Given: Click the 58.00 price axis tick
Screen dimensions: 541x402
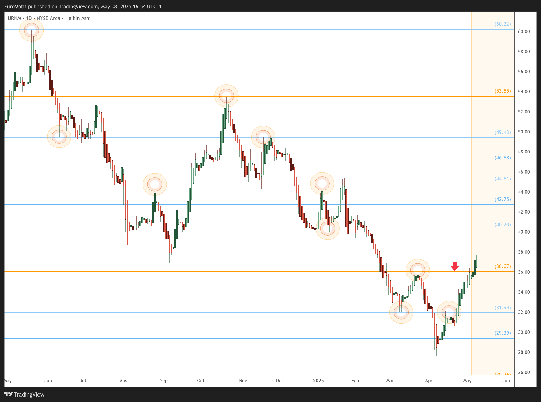Looking at the screenshot, I should point(524,52).
